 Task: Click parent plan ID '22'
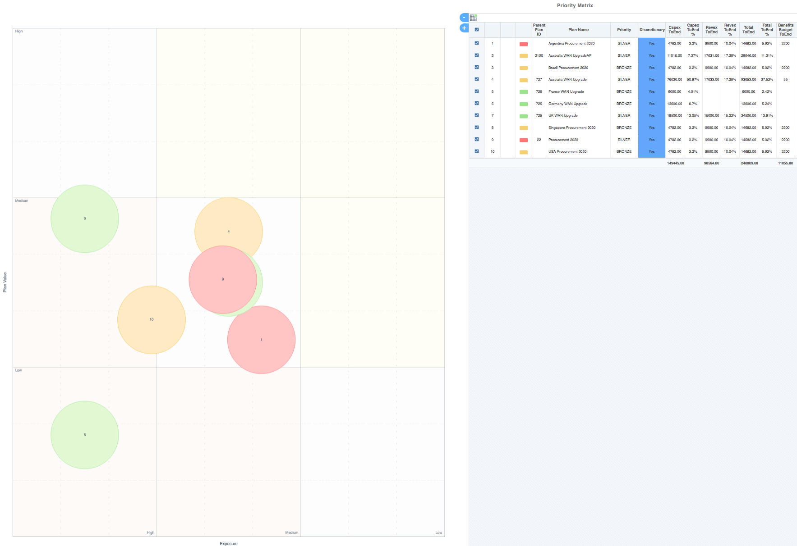point(539,140)
